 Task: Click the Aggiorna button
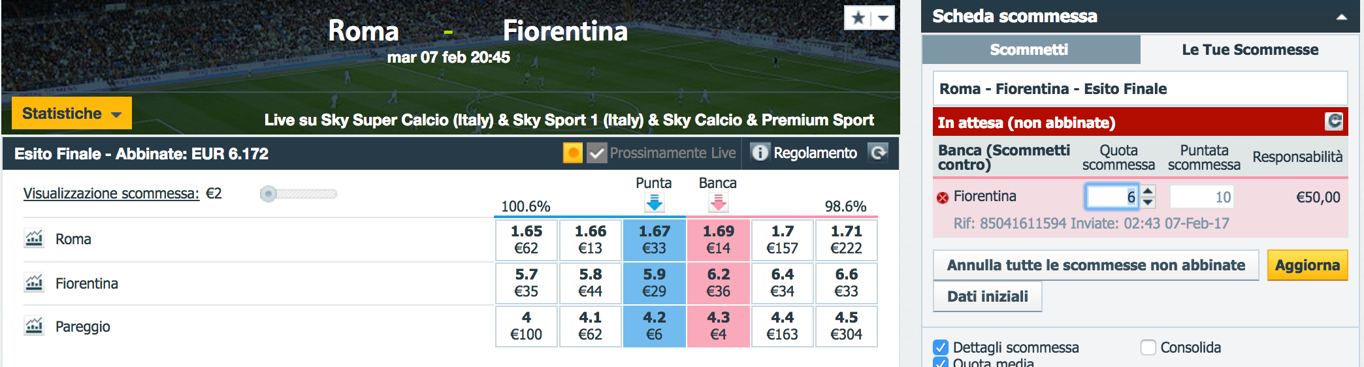pyautogui.click(x=1307, y=265)
